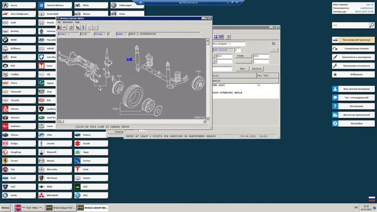The height and width of the screenshot is (212, 377).
Task: Click the Name field showing AXLE & SUSPENSION
Action: coord(164,34)
